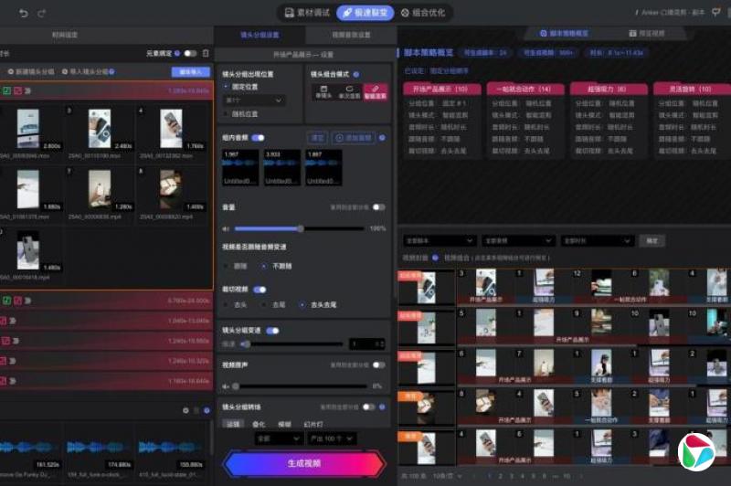Toggle the 组内音频 switch

click(x=258, y=138)
